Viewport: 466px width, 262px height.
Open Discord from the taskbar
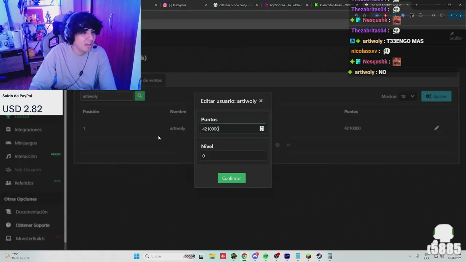[255, 256]
